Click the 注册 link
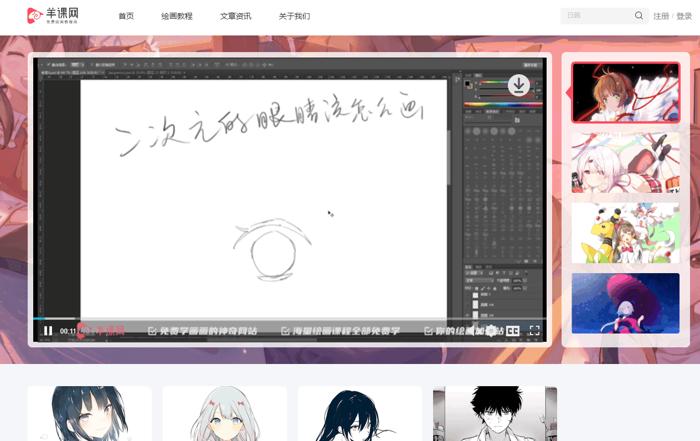The width and height of the screenshot is (700, 441). point(661,16)
